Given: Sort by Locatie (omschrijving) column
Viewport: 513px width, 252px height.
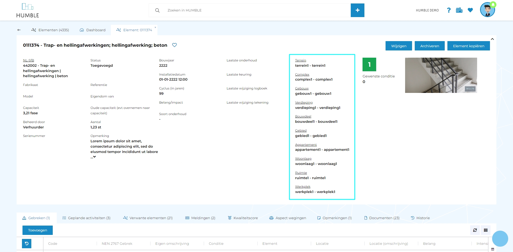Looking at the screenshot, I should pyautogui.click(x=388, y=243).
